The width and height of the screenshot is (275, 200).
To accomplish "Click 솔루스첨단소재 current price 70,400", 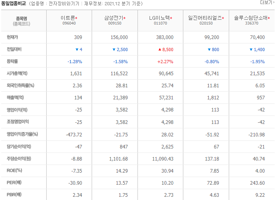I will pyautogui.click(x=257, y=37).
